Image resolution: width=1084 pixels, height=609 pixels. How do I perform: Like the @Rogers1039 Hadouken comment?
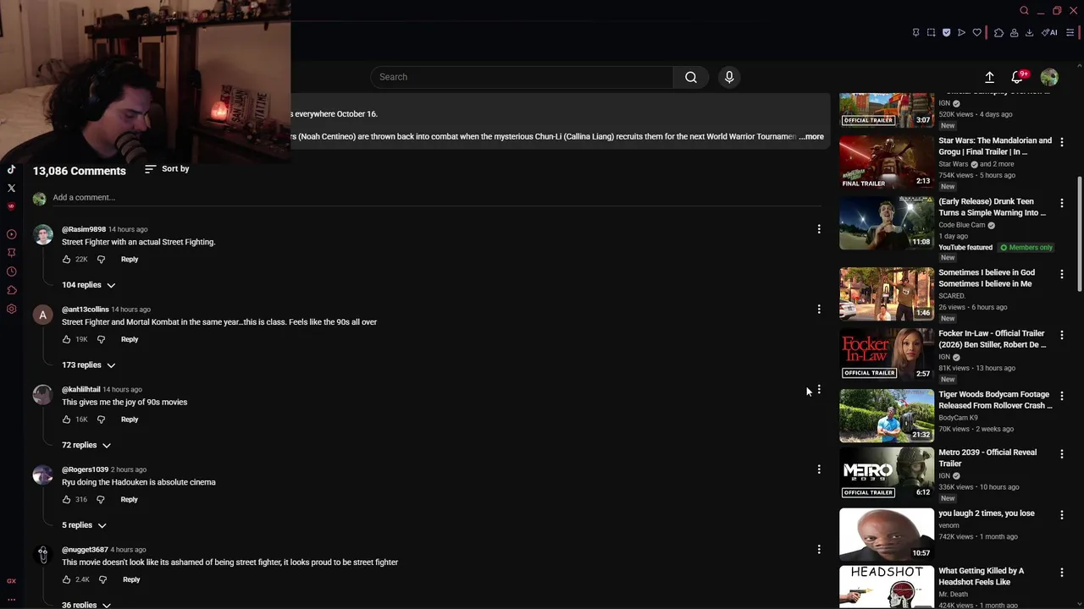point(66,500)
